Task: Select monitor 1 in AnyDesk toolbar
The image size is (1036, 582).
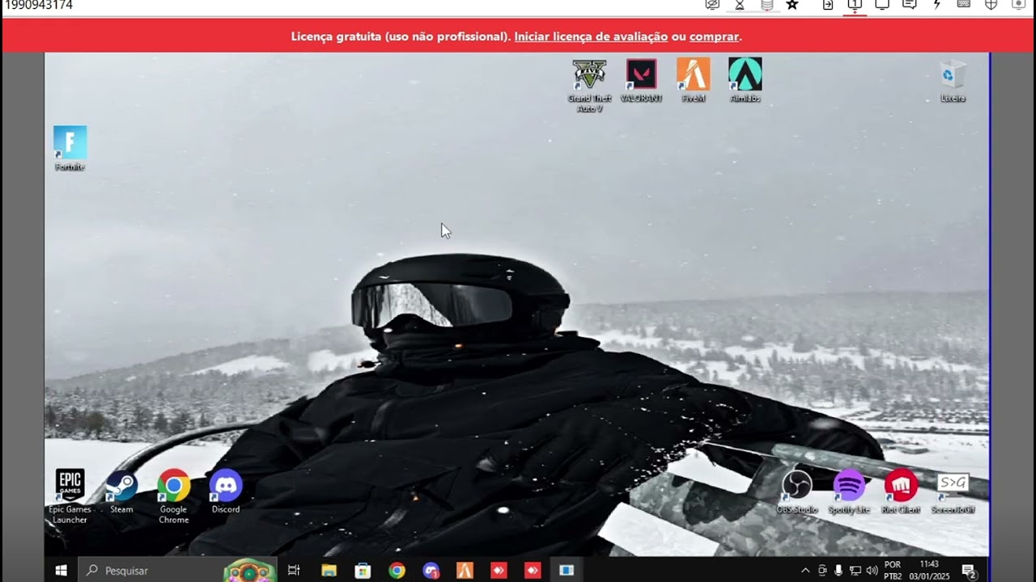Action: (x=855, y=5)
